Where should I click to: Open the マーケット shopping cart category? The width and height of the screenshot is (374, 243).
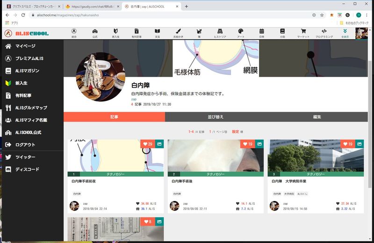pyautogui.click(x=303, y=33)
